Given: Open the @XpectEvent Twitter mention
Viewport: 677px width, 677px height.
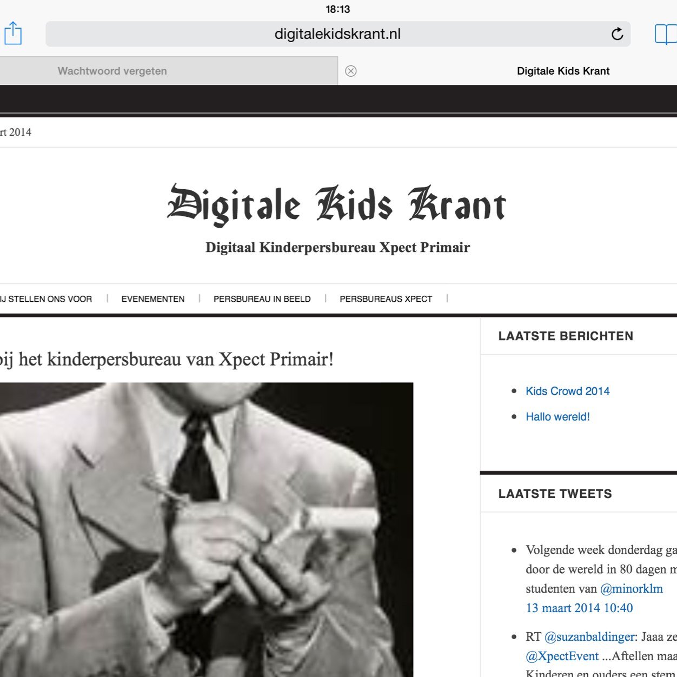Looking at the screenshot, I should [x=562, y=656].
